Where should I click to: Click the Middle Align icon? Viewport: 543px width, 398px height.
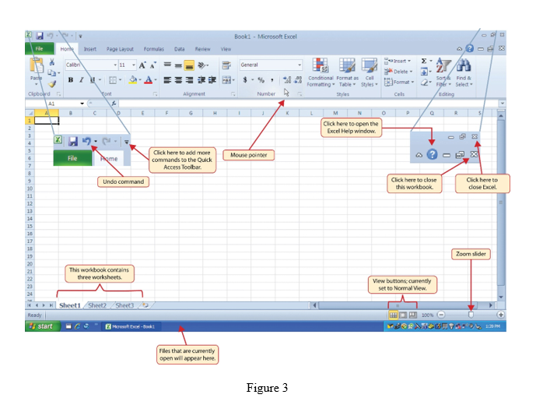178,65
